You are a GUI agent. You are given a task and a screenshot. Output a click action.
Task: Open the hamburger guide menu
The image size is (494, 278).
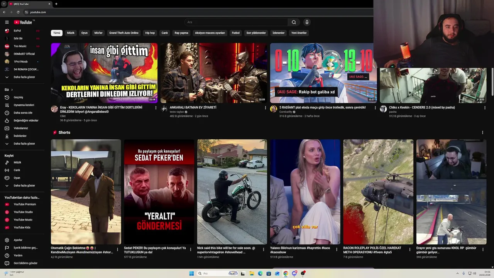pos(7,22)
